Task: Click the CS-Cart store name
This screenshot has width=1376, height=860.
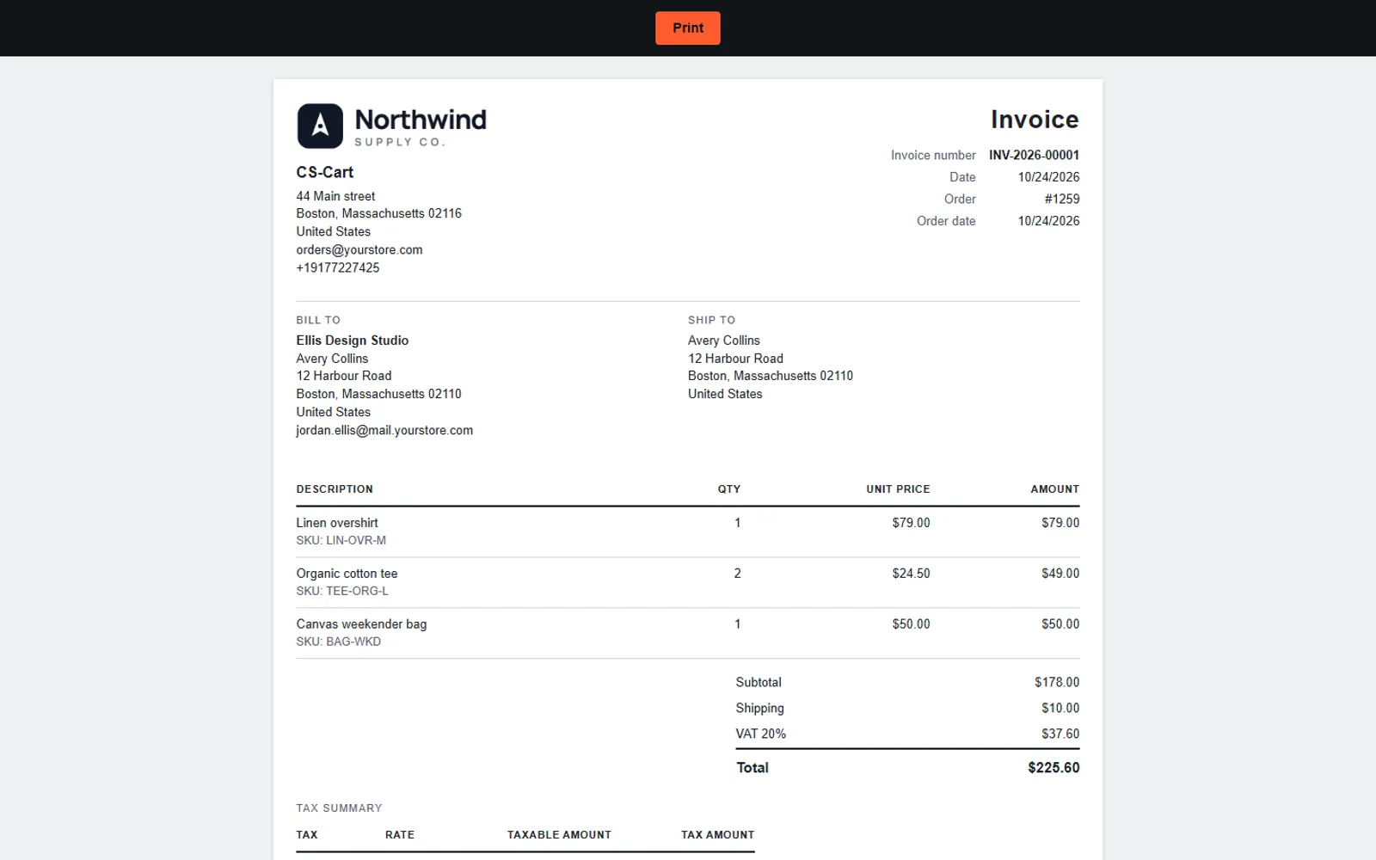Action: [x=325, y=172]
